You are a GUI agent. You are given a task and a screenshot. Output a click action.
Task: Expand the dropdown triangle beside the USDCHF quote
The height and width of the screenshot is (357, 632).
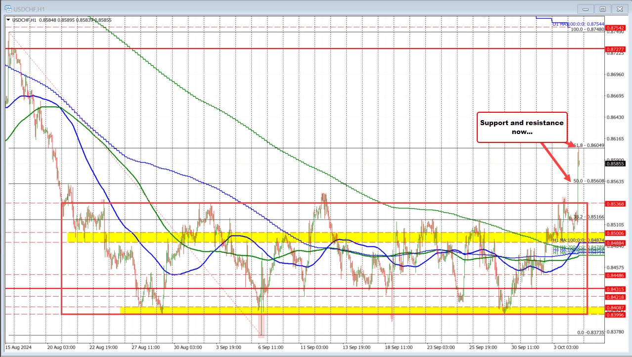pos(7,20)
